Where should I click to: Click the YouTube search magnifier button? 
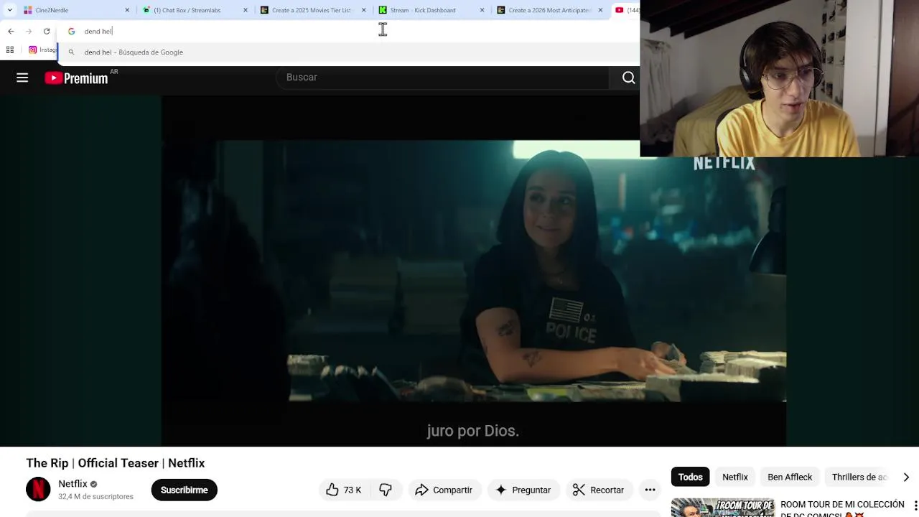(x=628, y=78)
